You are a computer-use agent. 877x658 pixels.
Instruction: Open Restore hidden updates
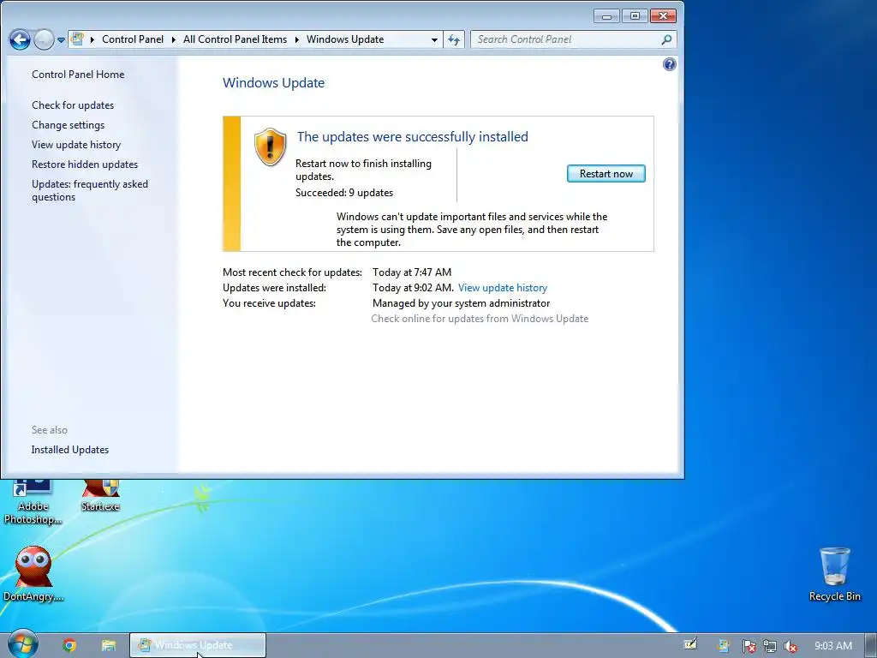point(85,164)
